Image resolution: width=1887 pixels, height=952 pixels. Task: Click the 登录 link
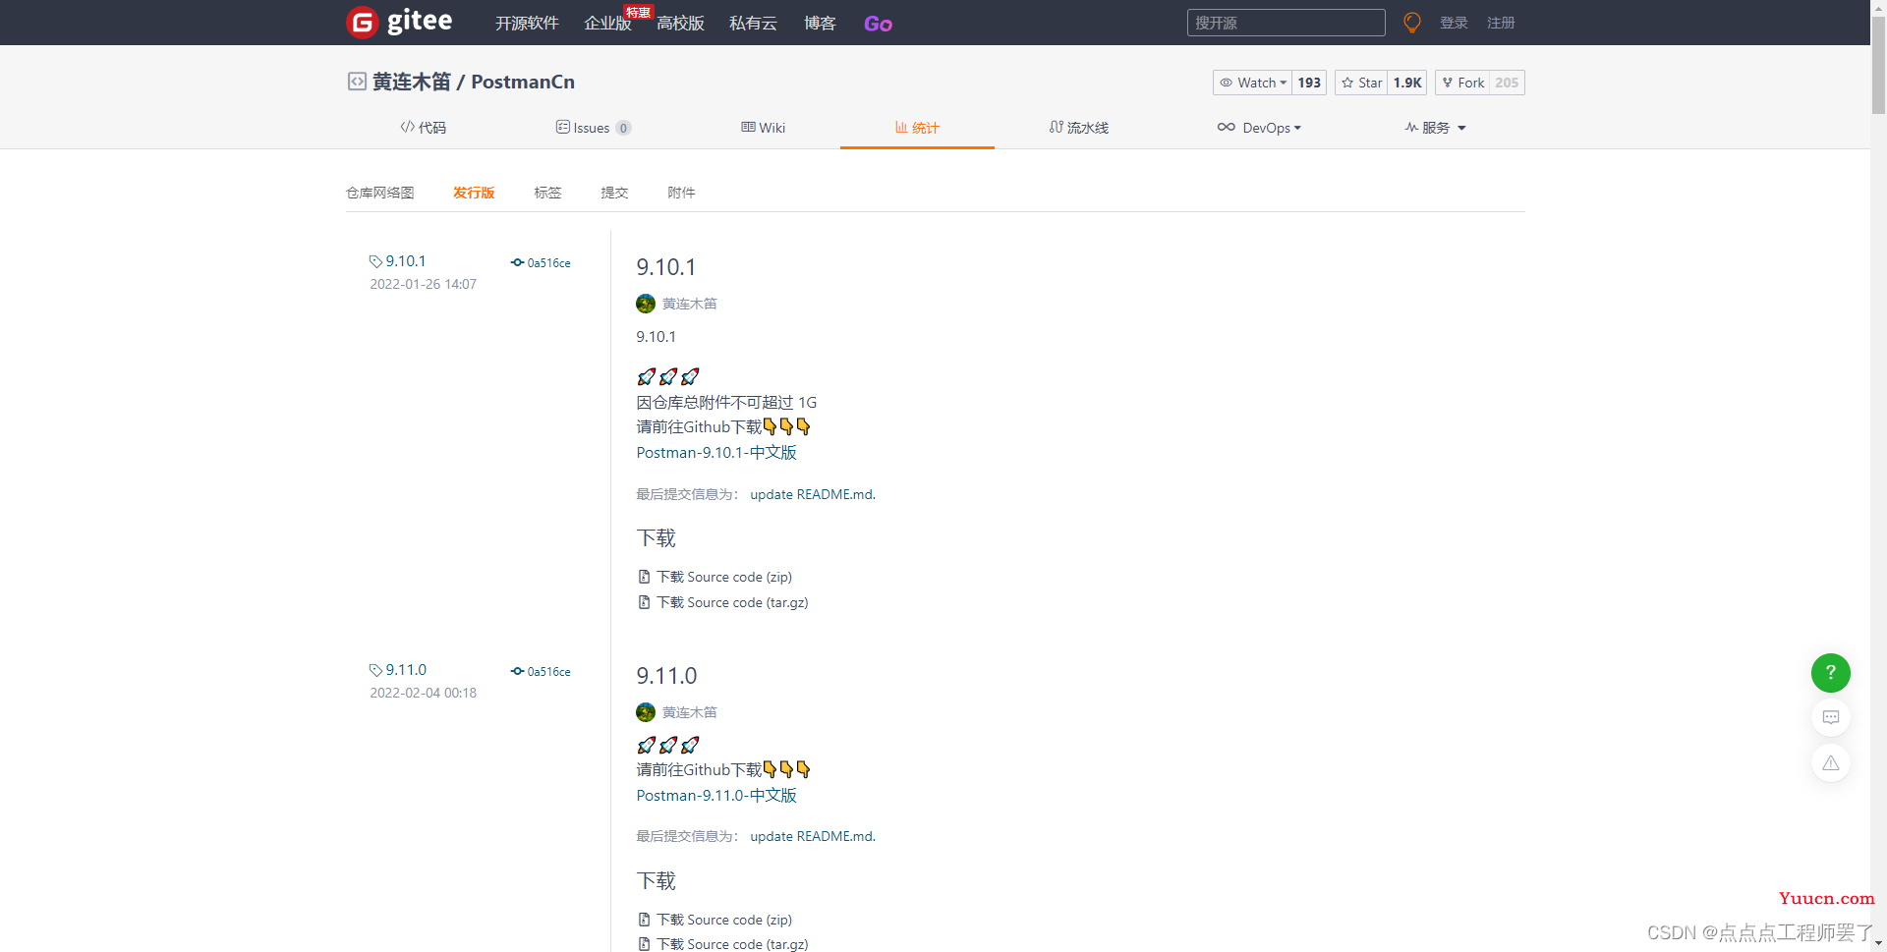(1454, 23)
